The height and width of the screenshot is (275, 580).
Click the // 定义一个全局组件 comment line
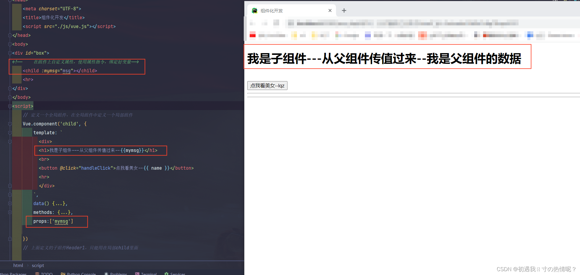click(x=78, y=115)
